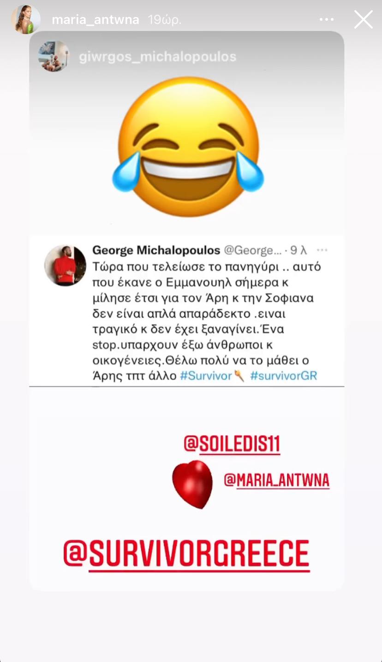
Task: Tap the 19ώρ. story timestamp
Action: click(164, 20)
